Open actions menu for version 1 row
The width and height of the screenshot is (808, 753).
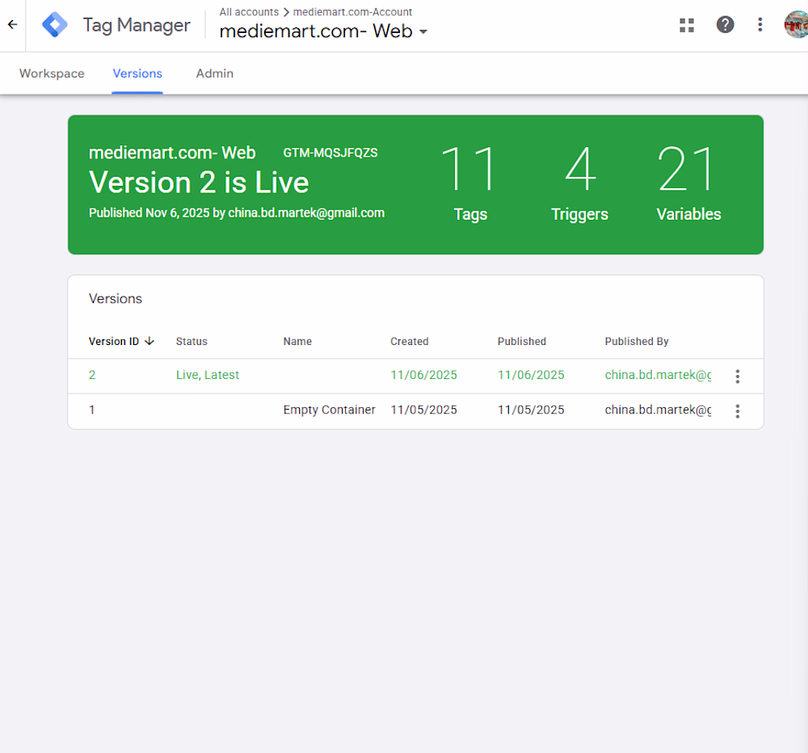pyautogui.click(x=738, y=410)
